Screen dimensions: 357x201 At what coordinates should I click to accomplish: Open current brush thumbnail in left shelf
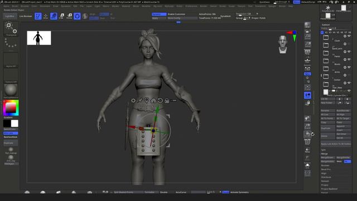click(x=11, y=28)
